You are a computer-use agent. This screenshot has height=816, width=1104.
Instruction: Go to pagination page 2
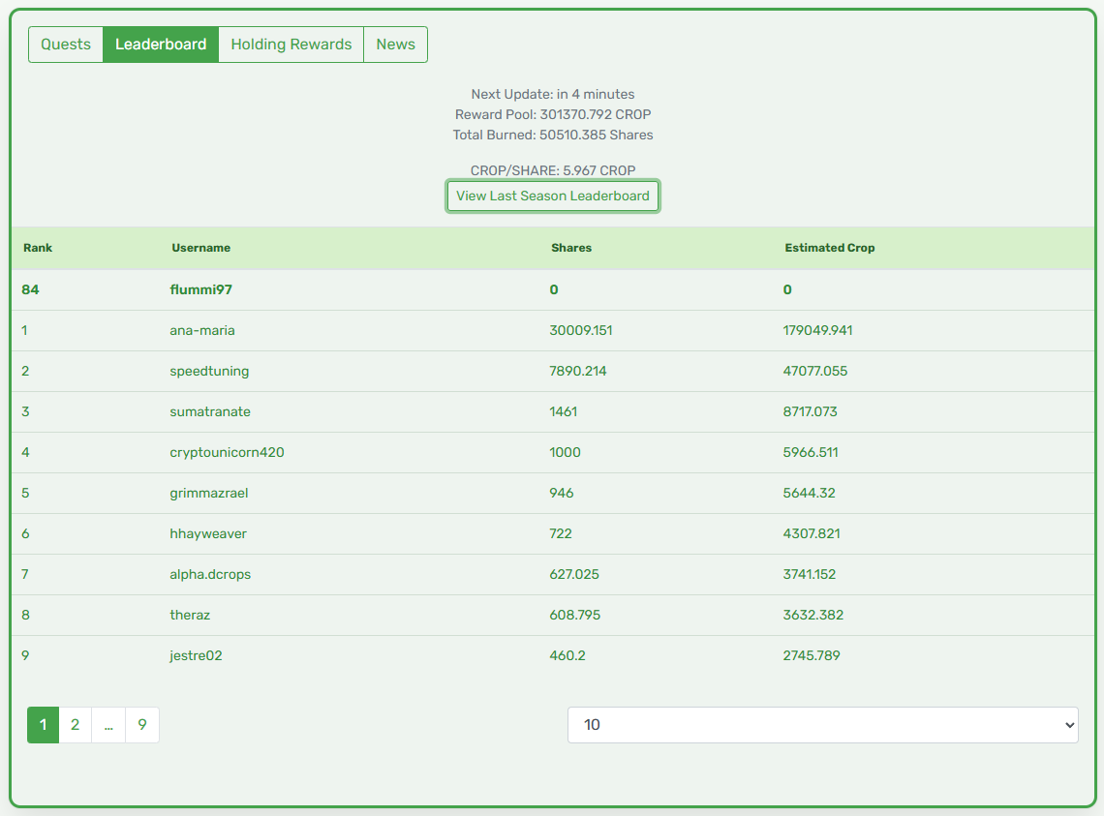pyautogui.click(x=76, y=724)
